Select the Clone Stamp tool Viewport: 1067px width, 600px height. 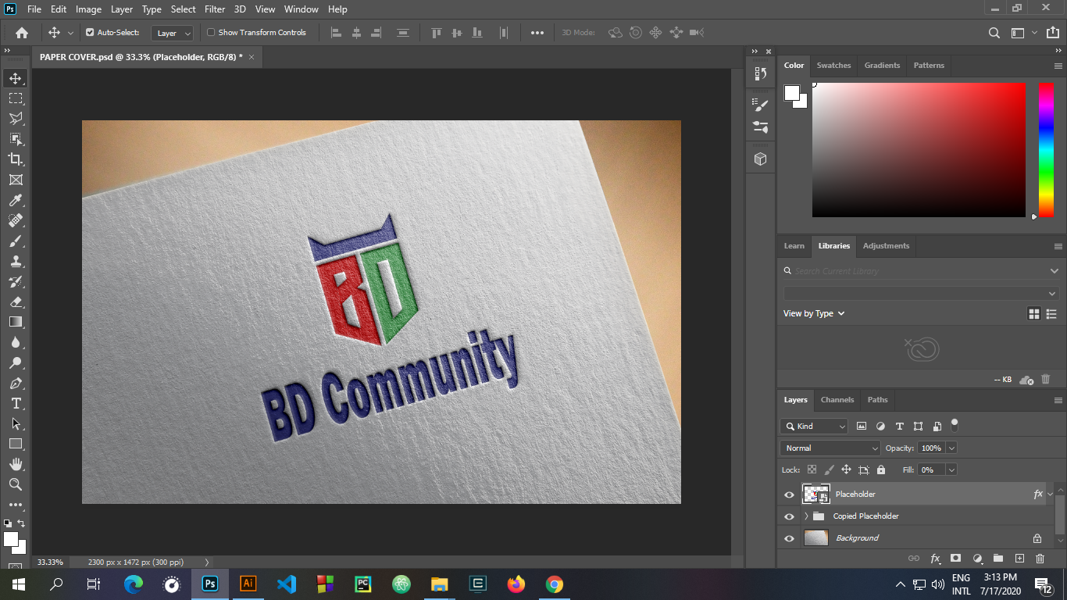pos(16,261)
